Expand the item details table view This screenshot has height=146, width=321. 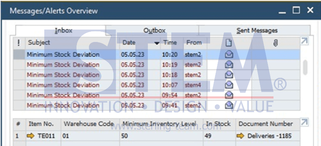click(305, 122)
